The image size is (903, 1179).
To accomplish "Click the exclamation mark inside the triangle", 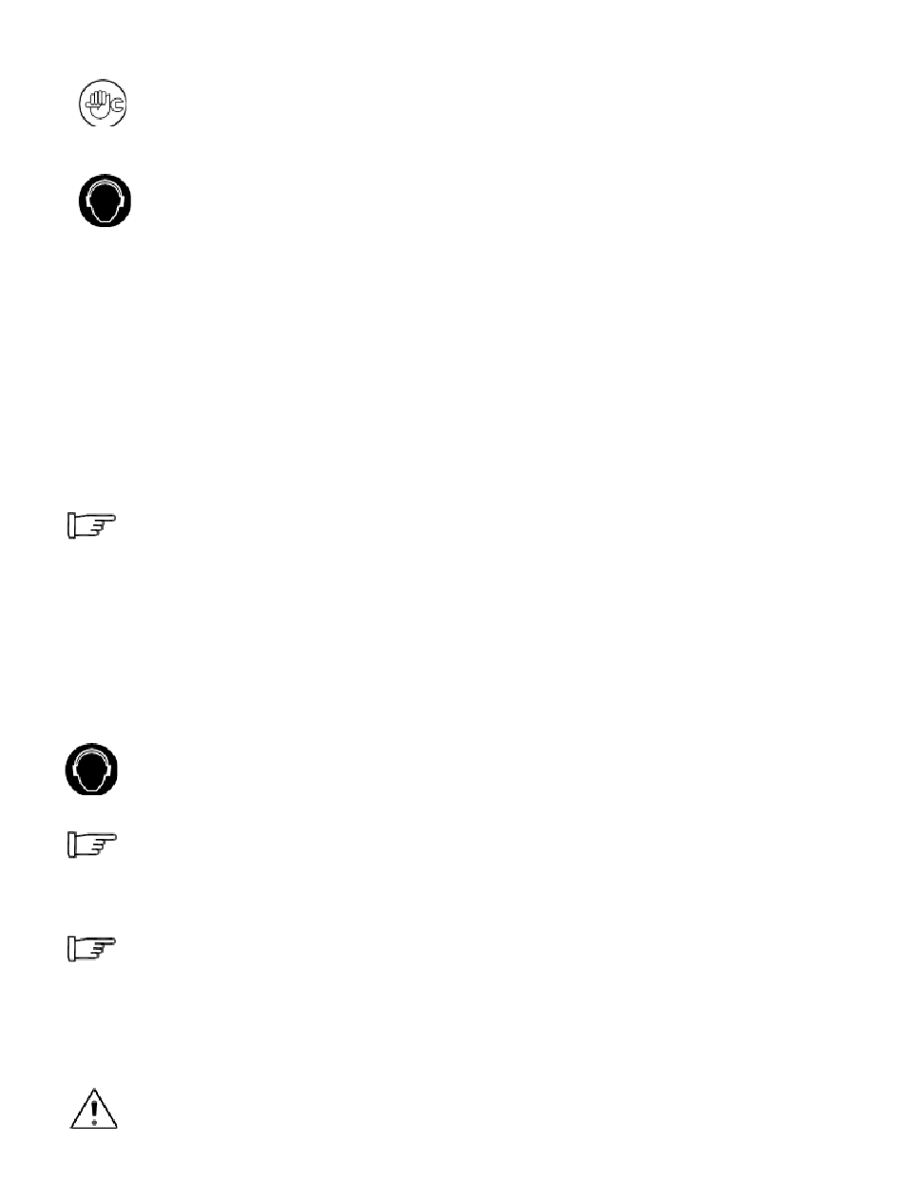I will (x=93, y=1111).
